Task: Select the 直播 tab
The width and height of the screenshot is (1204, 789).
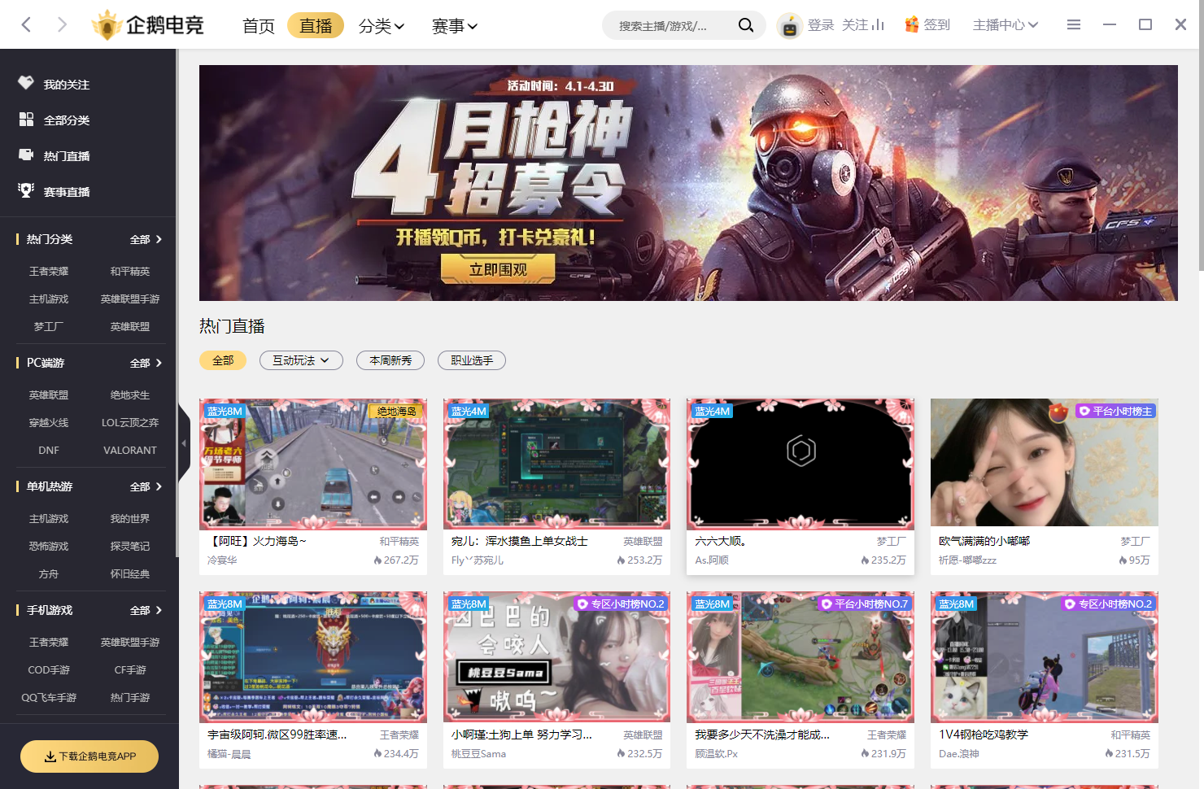Action: (x=316, y=26)
